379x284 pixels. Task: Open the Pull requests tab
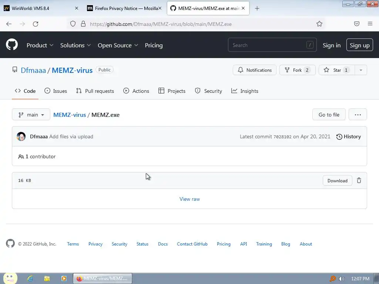[95, 91]
